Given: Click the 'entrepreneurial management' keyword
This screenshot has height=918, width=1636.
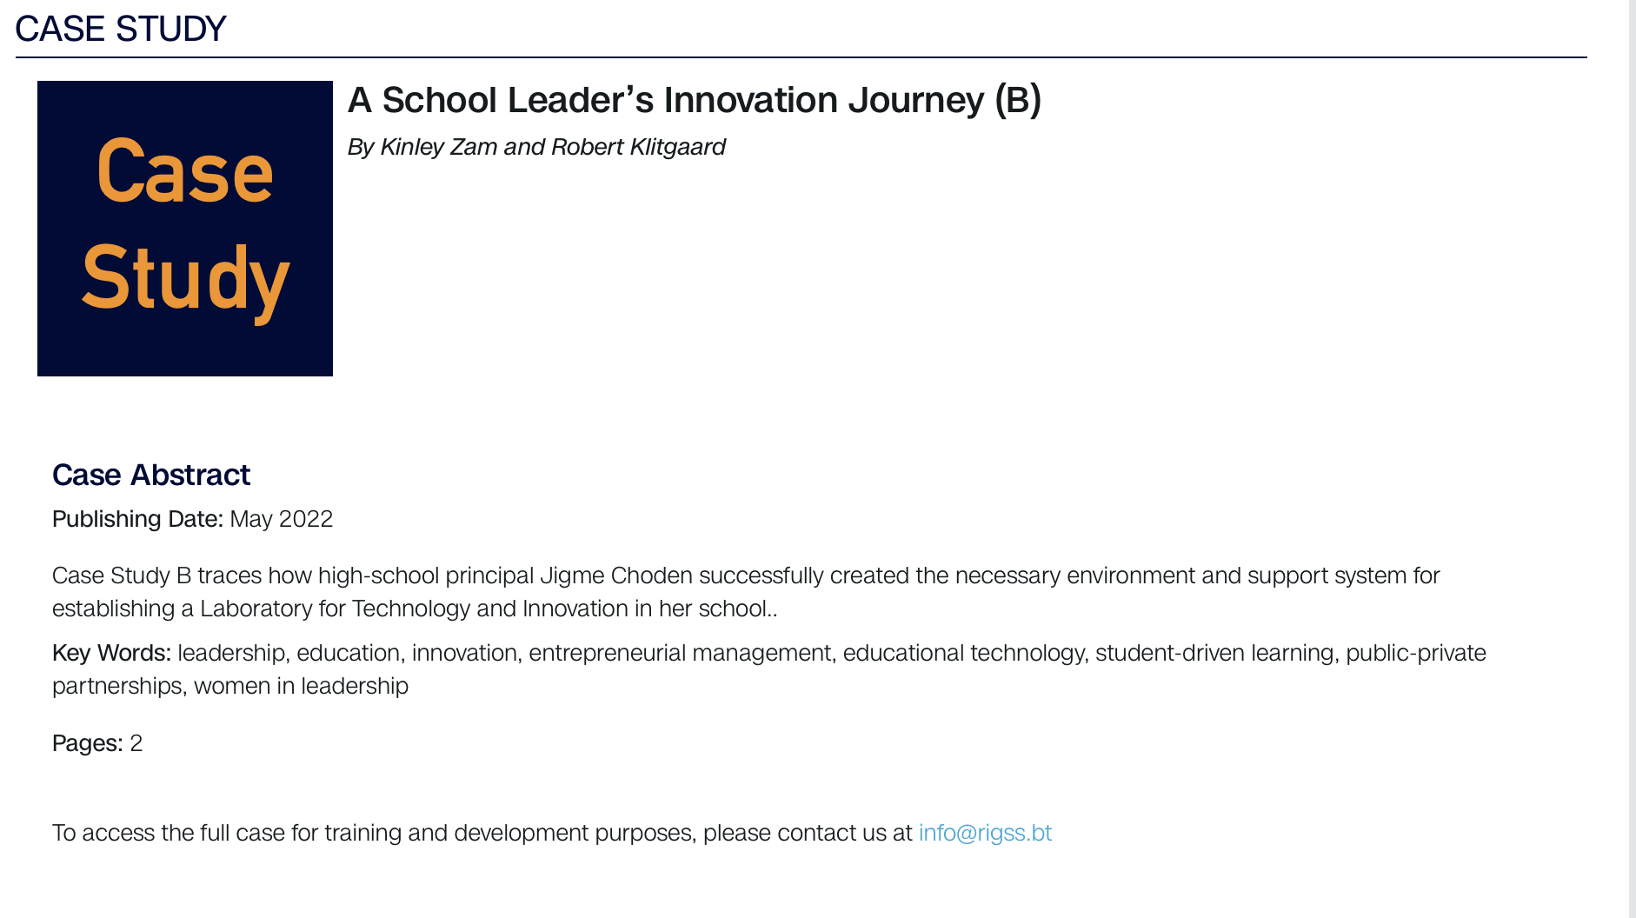Looking at the screenshot, I should click(x=680, y=653).
